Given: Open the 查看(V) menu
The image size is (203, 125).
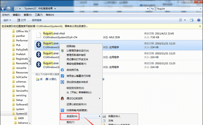Looking at the screenshot, I should [x=27, y=15].
